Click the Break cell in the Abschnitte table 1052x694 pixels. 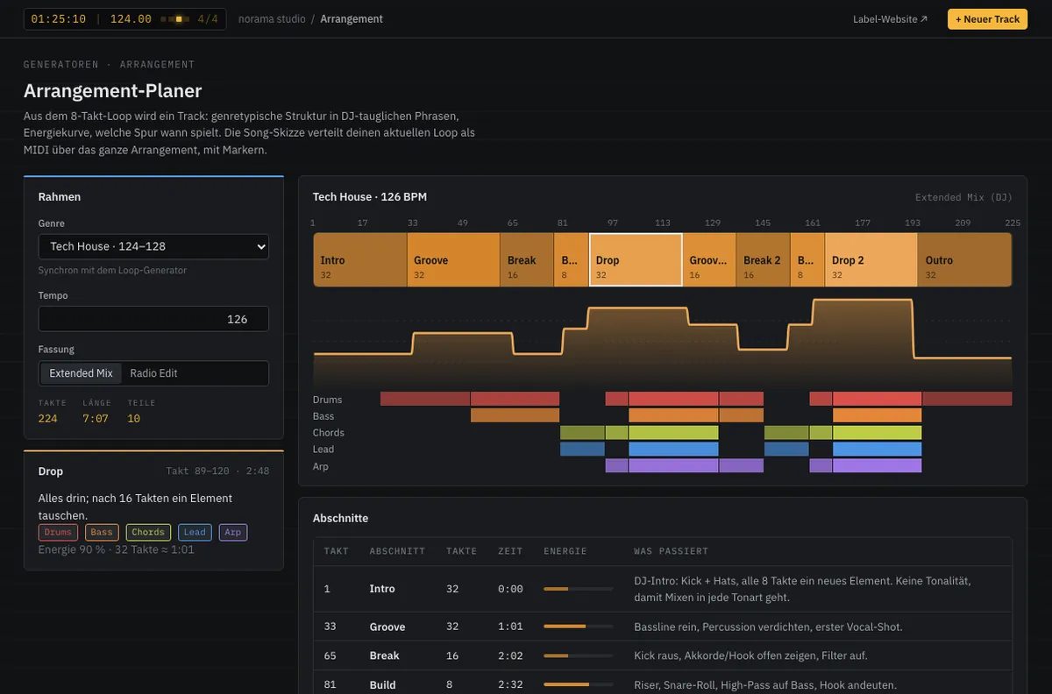[385, 655]
